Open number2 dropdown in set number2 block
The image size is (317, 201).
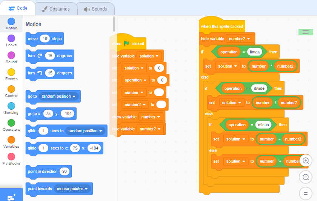pyautogui.click(x=135, y=104)
